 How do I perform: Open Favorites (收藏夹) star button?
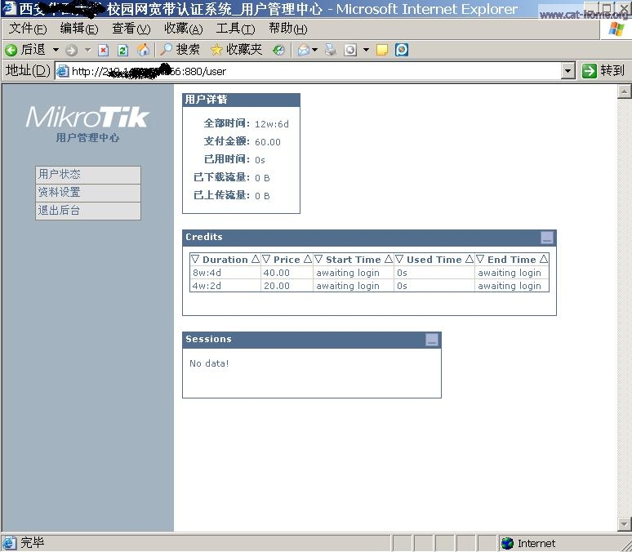(x=237, y=50)
